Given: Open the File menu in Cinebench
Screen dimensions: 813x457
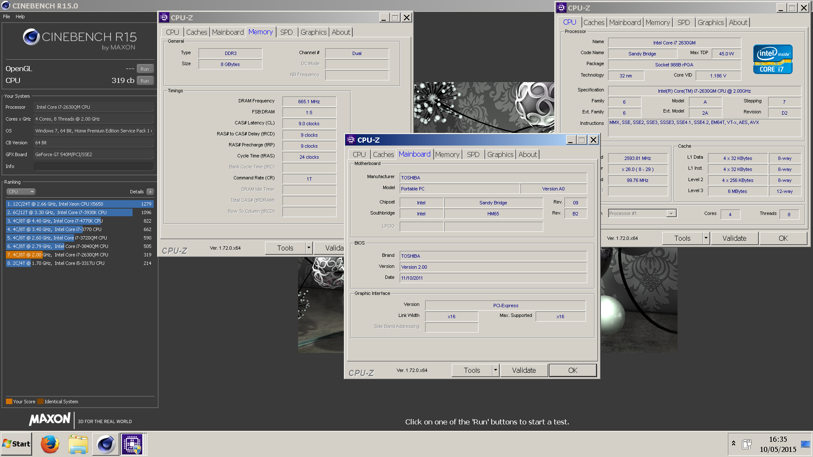Looking at the screenshot, I should click(6, 17).
